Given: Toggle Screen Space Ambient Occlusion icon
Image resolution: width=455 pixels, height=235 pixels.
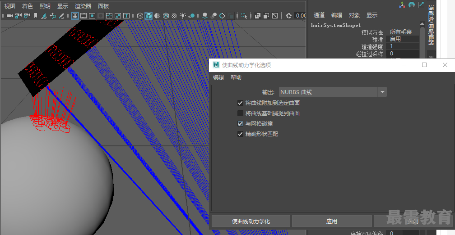Looking at the screenshot, I should (x=205, y=16).
